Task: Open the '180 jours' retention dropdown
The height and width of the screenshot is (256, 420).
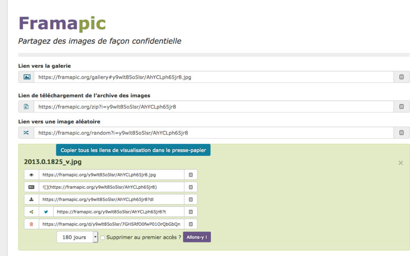Action: coord(77,237)
